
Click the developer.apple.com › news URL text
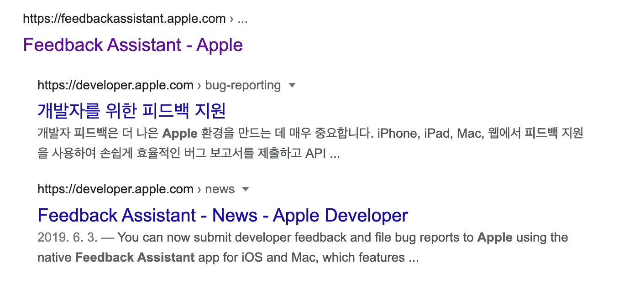136,189
